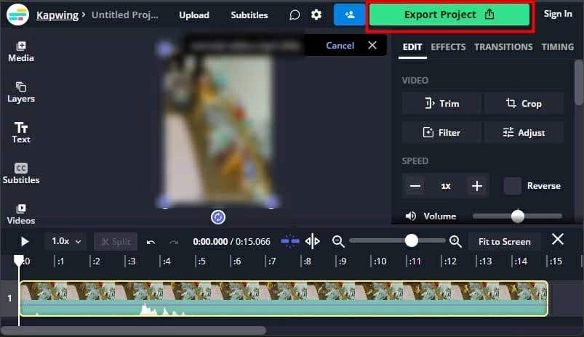Open project settings gear icon

coord(316,15)
